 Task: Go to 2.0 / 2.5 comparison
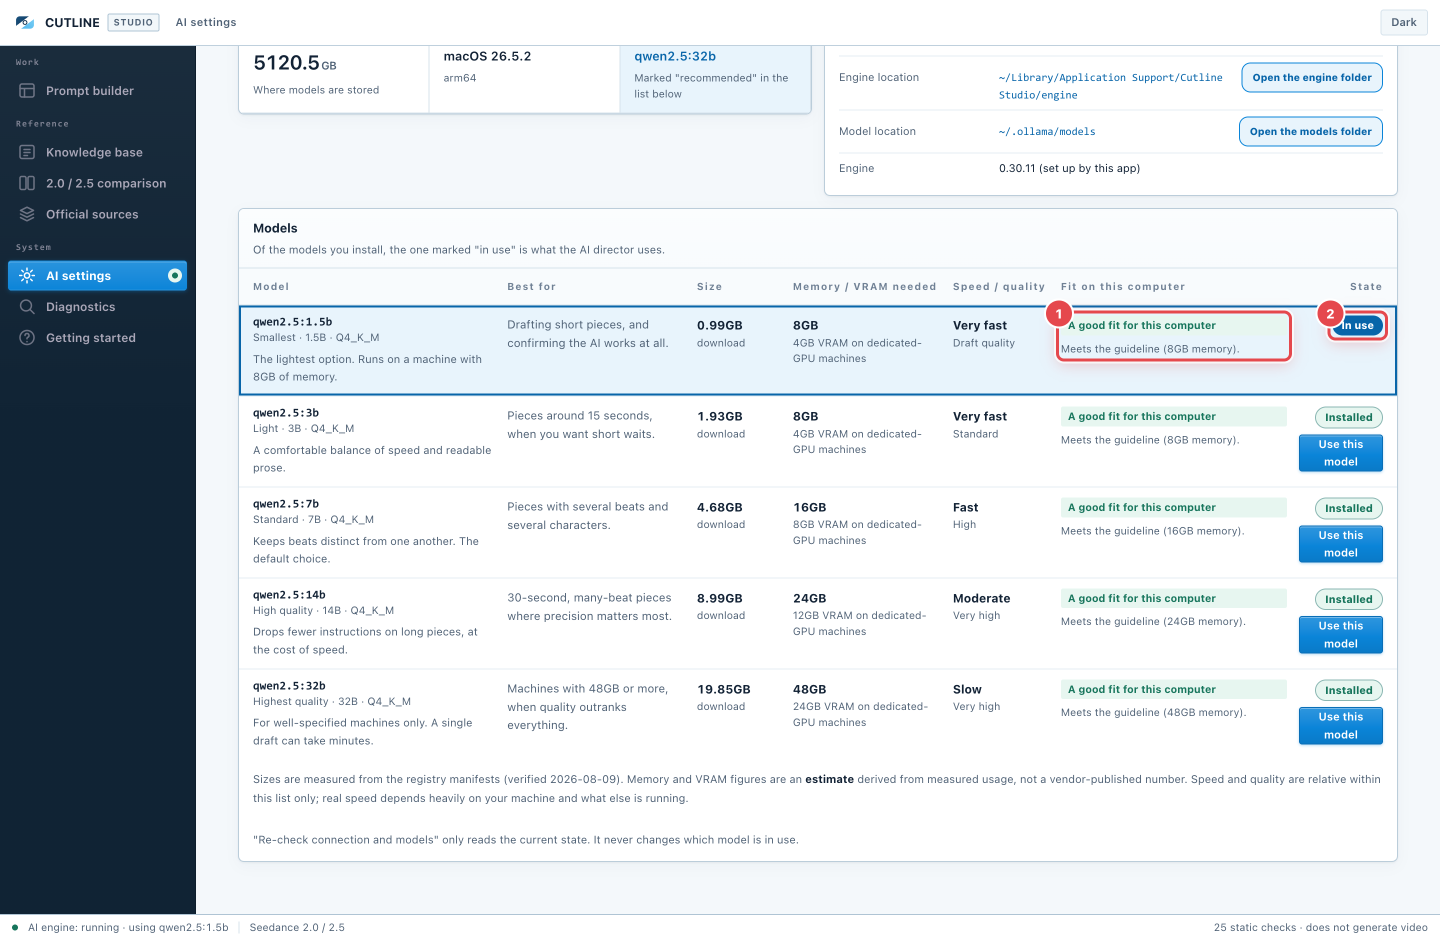point(97,183)
